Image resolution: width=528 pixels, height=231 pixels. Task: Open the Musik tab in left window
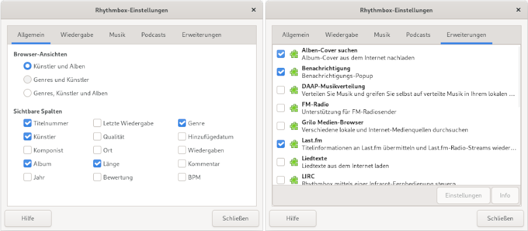point(117,35)
